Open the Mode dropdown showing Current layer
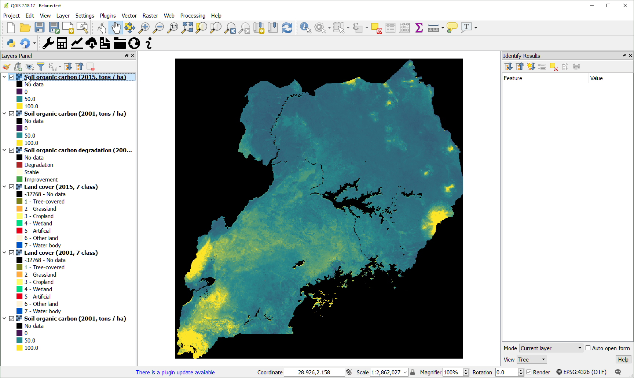This screenshot has height=378, width=634. click(551, 348)
